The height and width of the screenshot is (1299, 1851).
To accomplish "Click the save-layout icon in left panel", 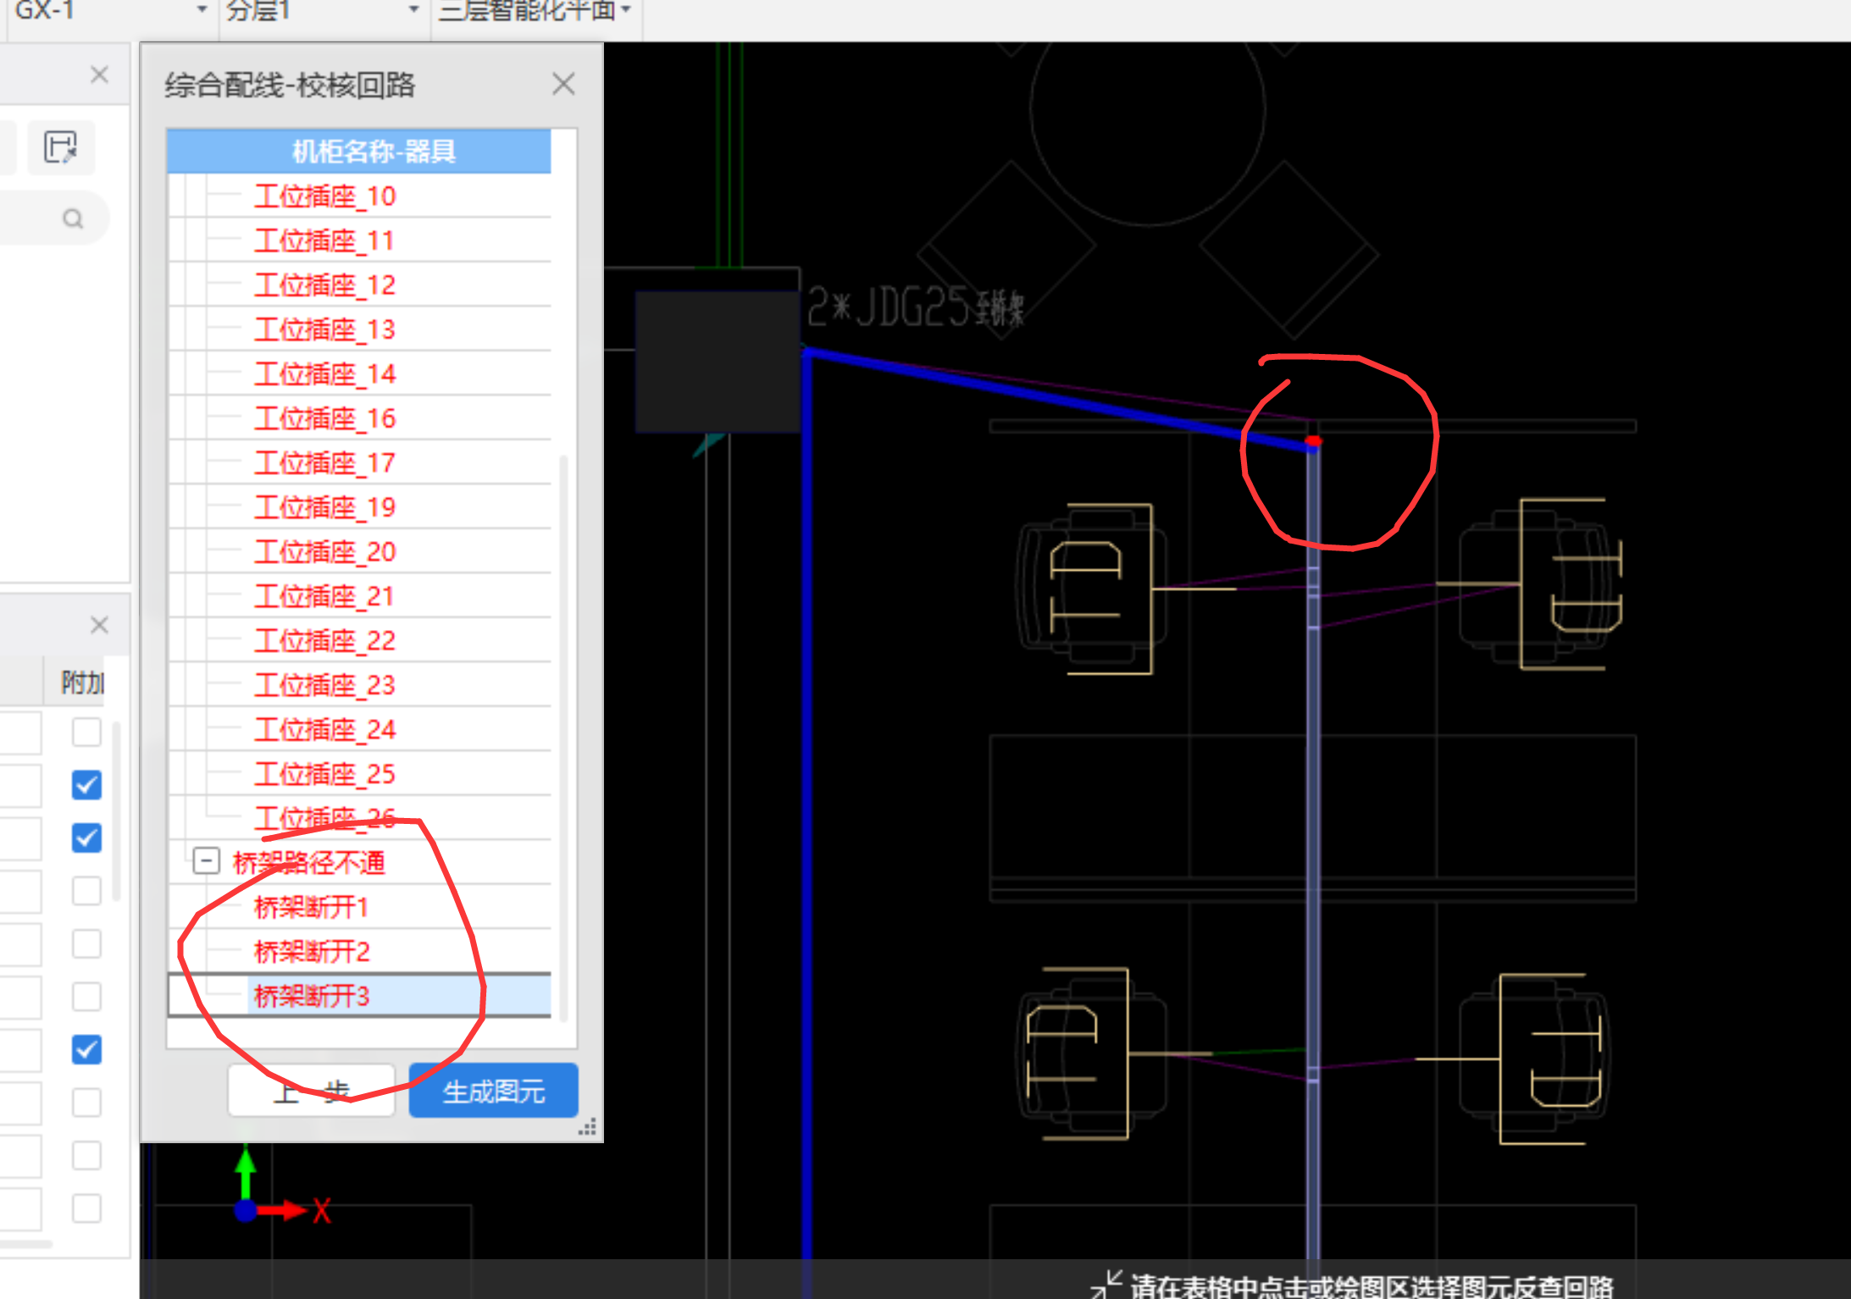I will point(60,148).
